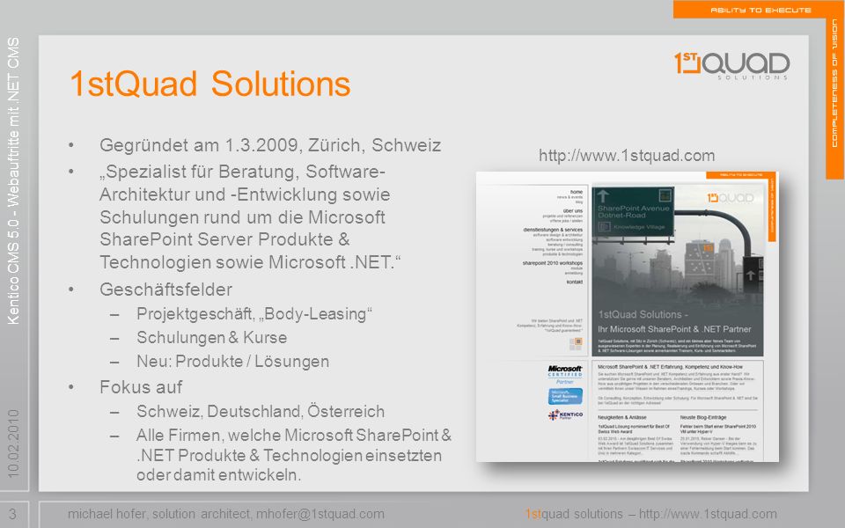Click "kontakt" in the pictured website menu

[x=575, y=282]
